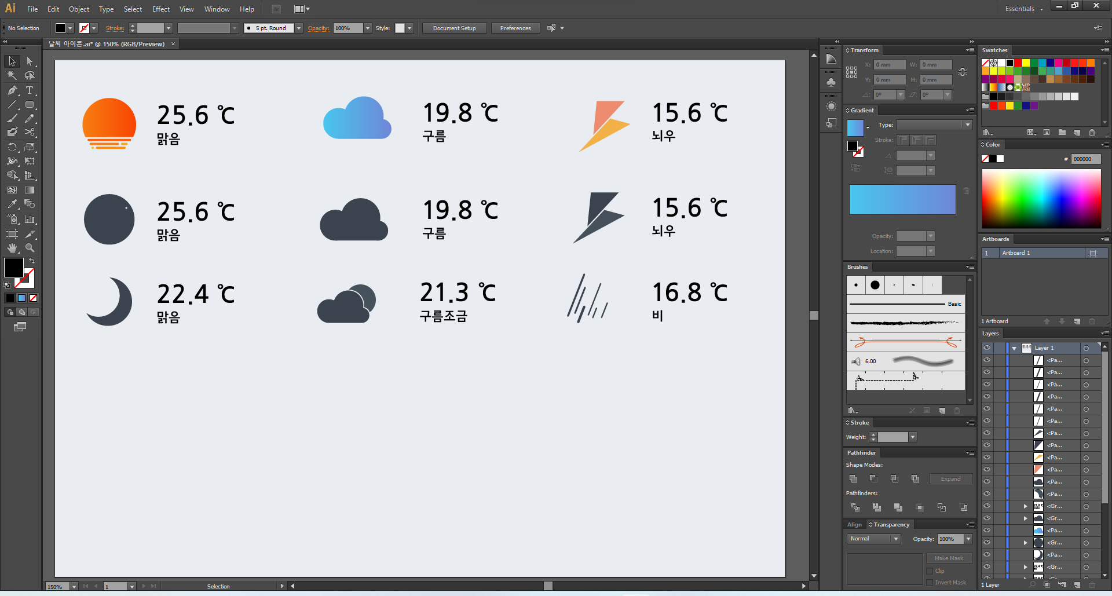Open the Style dropdown
Viewport: 1112px width, 596px height.
[409, 28]
